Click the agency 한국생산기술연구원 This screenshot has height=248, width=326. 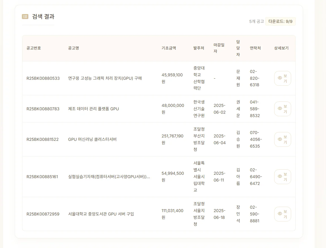point(199,109)
